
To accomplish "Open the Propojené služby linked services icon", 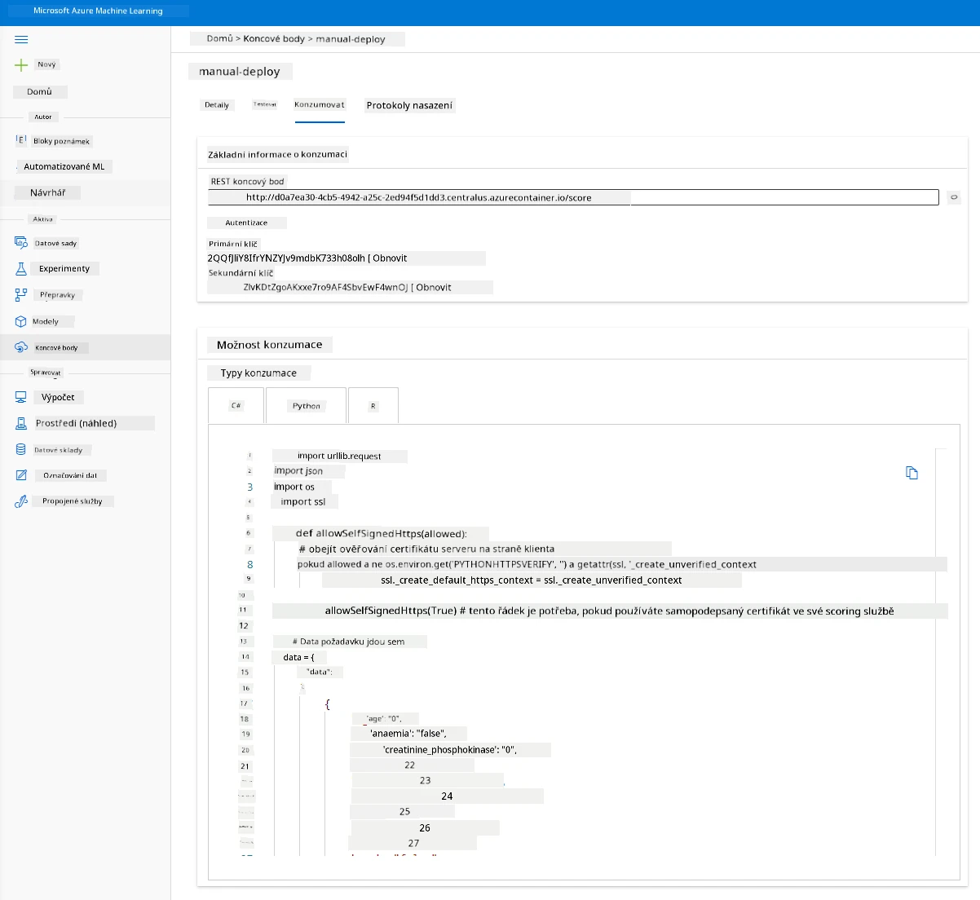I will [x=21, y=501].
